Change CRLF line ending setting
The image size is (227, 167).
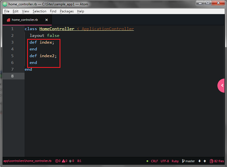coord(154,161)
